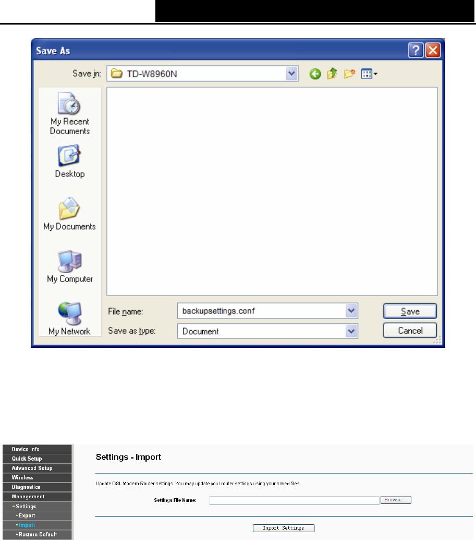This screenshot has width=476, height=540.
Task: Click the Settings File Name input
Action: click(x=294, y=500)
